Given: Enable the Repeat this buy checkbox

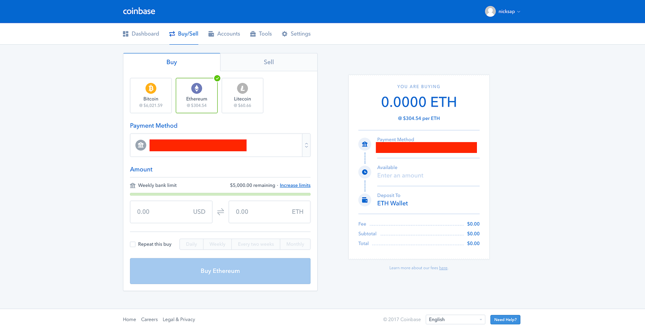Looking at the screenshot, I should point(133,244).
